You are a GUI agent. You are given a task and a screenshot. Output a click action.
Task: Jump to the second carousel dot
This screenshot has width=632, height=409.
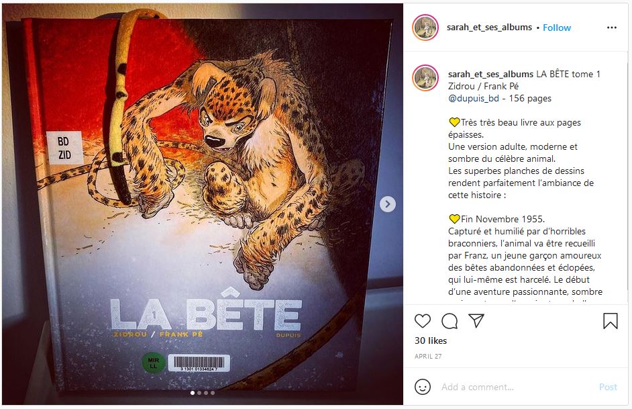click(x=199, y=393)
